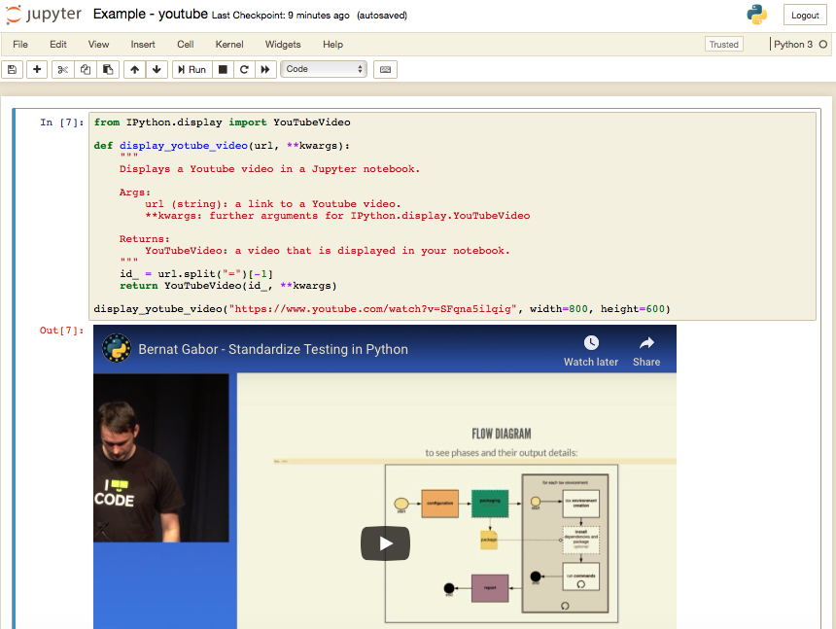Image resolution: width=836 pixels, height=629 pixels.
Task: Click the FLOW DIAGRAM slide heading
Action: [502, 434]
